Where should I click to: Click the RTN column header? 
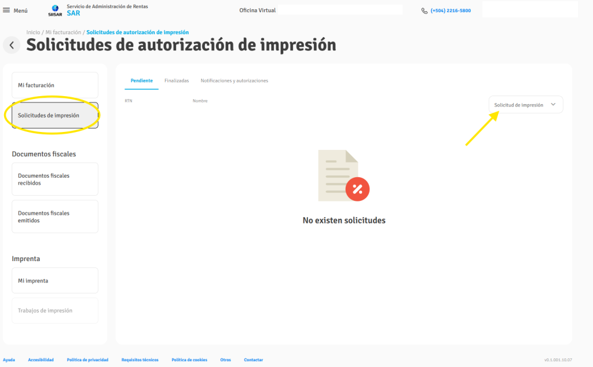point(129,101)
